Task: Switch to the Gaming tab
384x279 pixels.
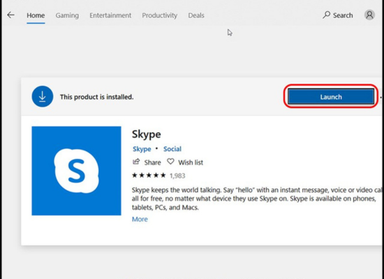Action: coord(67,15)
